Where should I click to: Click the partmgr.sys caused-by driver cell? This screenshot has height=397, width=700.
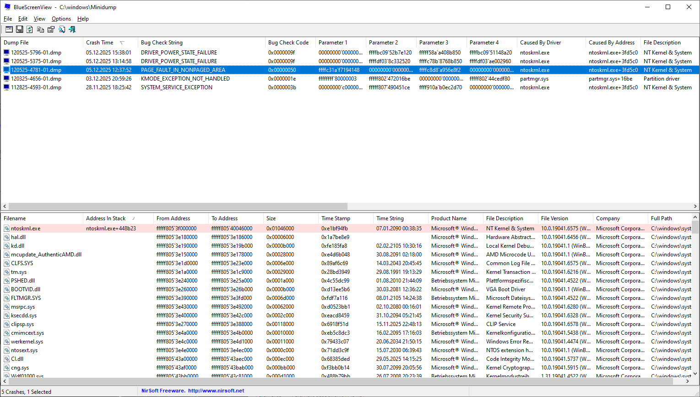534,79
